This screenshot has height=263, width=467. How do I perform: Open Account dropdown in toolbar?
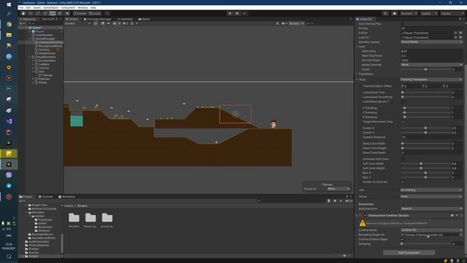click(409, 13)
